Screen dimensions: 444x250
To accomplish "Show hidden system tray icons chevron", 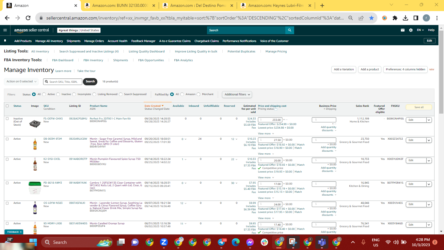I will [353, 242].
